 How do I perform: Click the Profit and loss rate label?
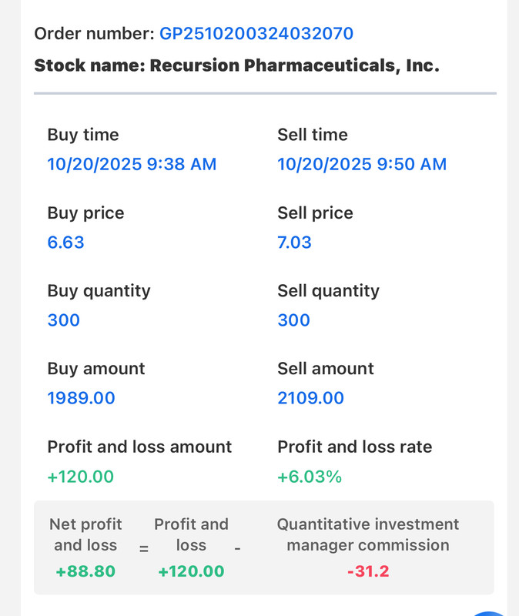click(x=354, y=447)
